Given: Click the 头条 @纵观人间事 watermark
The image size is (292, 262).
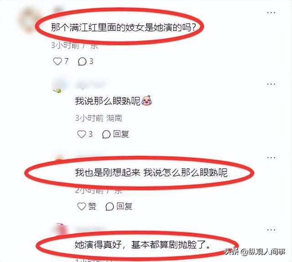Looking at the screenshot, I should point(255,252).
